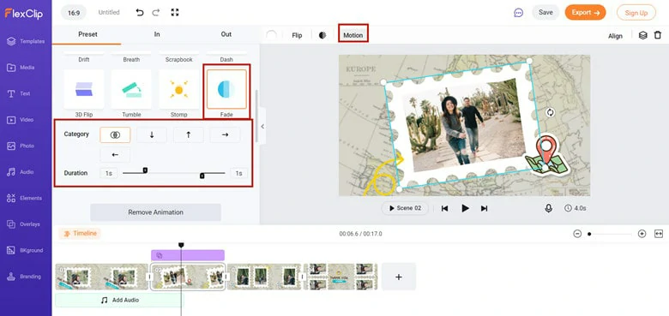
Task: Add a new scene with the plus button
Action: (399, 277)
